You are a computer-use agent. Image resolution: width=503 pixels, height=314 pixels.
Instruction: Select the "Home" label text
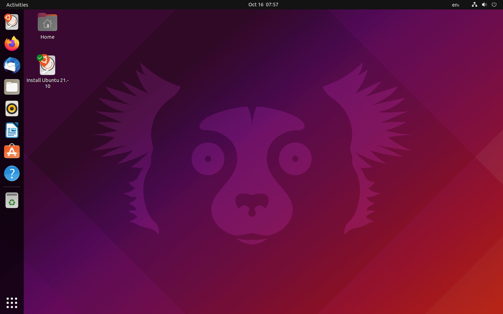click(x=48, y=37)
